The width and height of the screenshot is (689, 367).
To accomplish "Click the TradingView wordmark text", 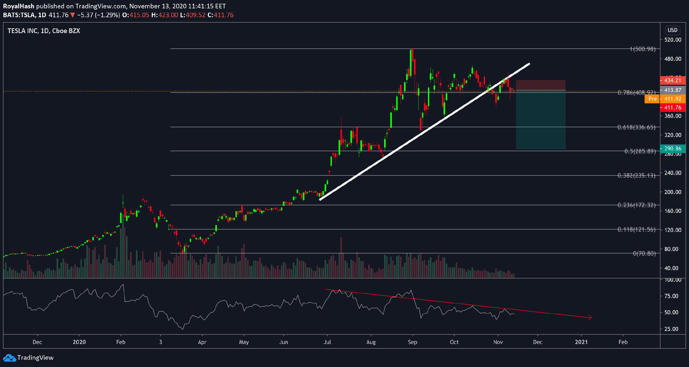I will 35,358.
